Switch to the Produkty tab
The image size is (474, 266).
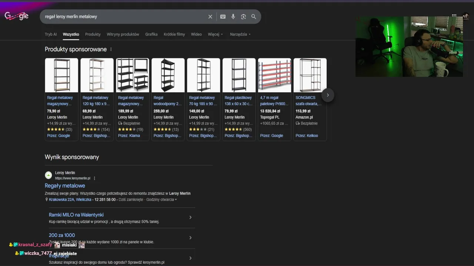tap(93, 34)
